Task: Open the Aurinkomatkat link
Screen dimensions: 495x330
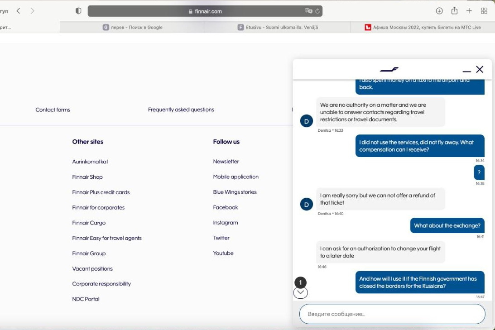Action: 90,162
